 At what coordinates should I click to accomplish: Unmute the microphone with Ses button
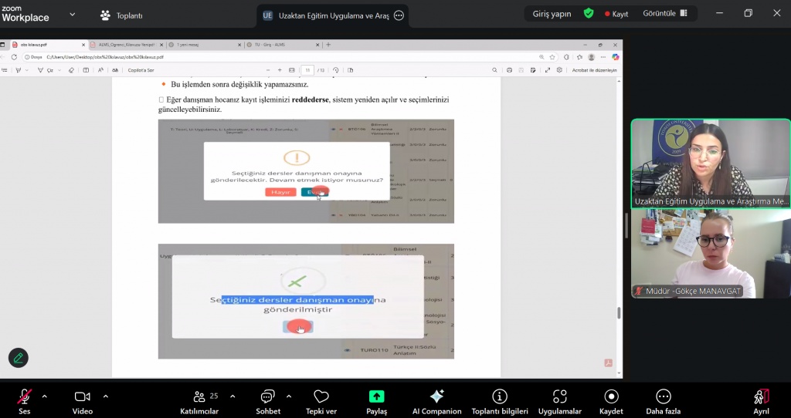pos(25,401)
